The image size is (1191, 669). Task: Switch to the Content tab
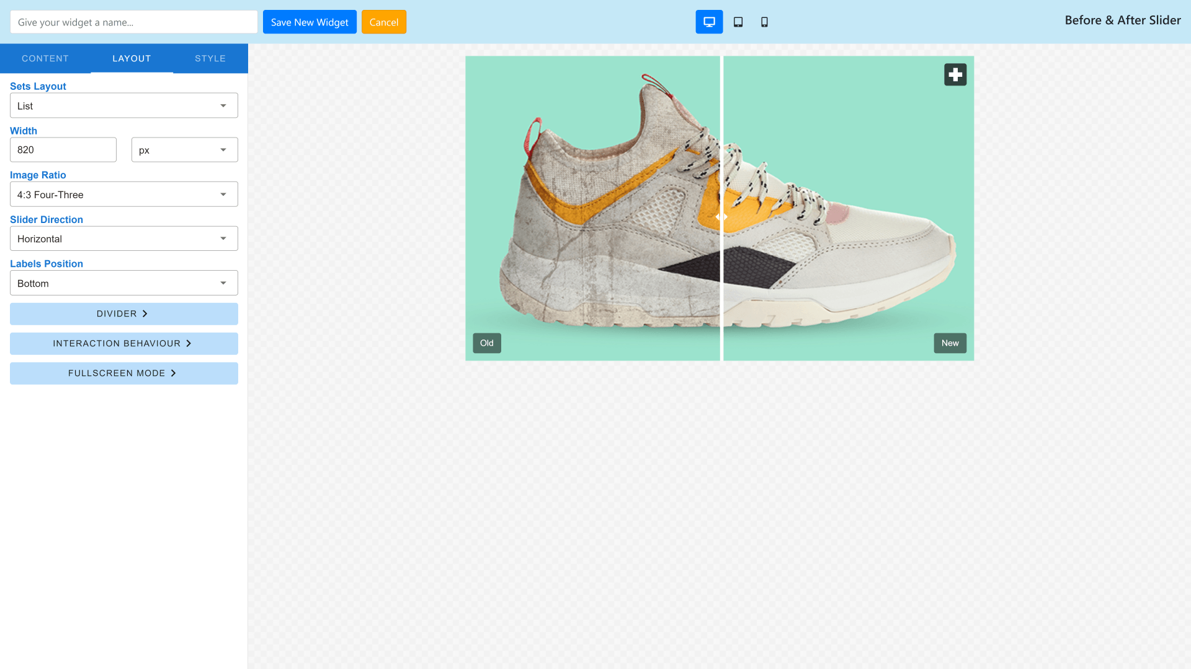tap(45, 59)
